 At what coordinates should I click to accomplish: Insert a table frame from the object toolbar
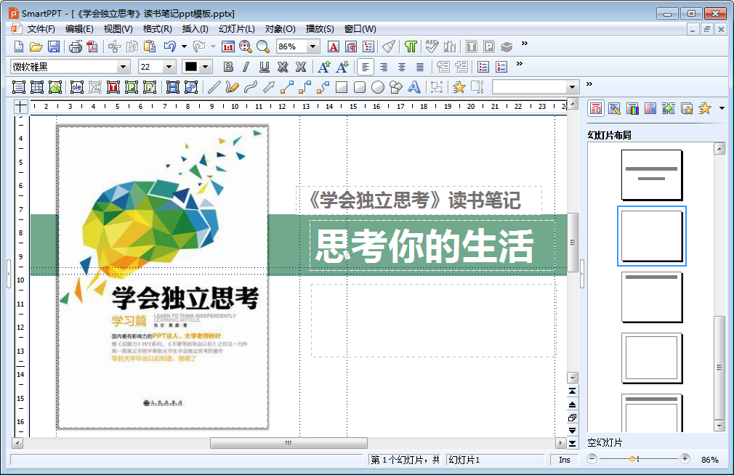[x=37, y=87]
